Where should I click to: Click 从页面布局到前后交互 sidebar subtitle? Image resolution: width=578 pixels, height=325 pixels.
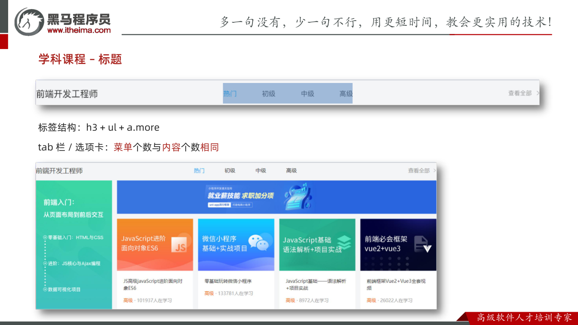[74, 215]
